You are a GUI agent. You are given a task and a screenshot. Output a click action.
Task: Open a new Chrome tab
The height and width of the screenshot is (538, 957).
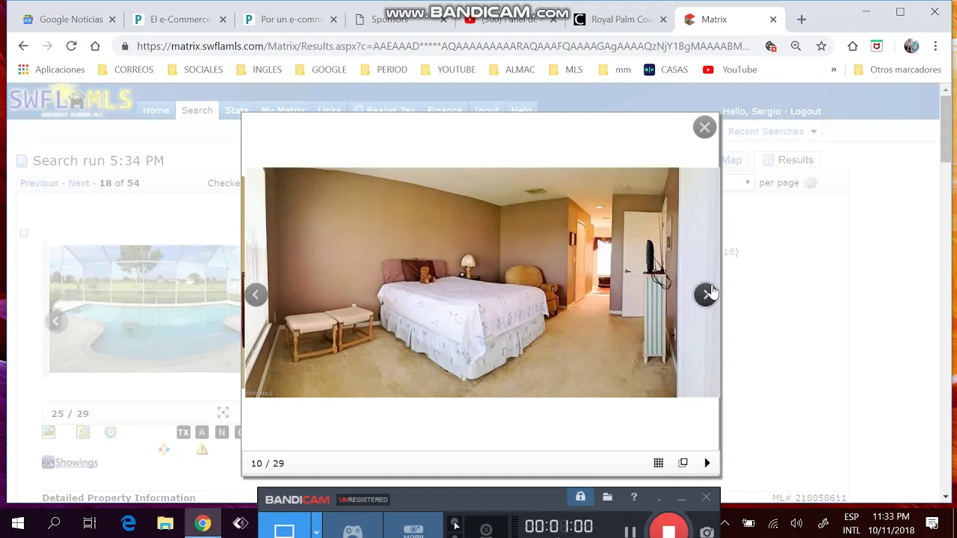pos(801,19)
